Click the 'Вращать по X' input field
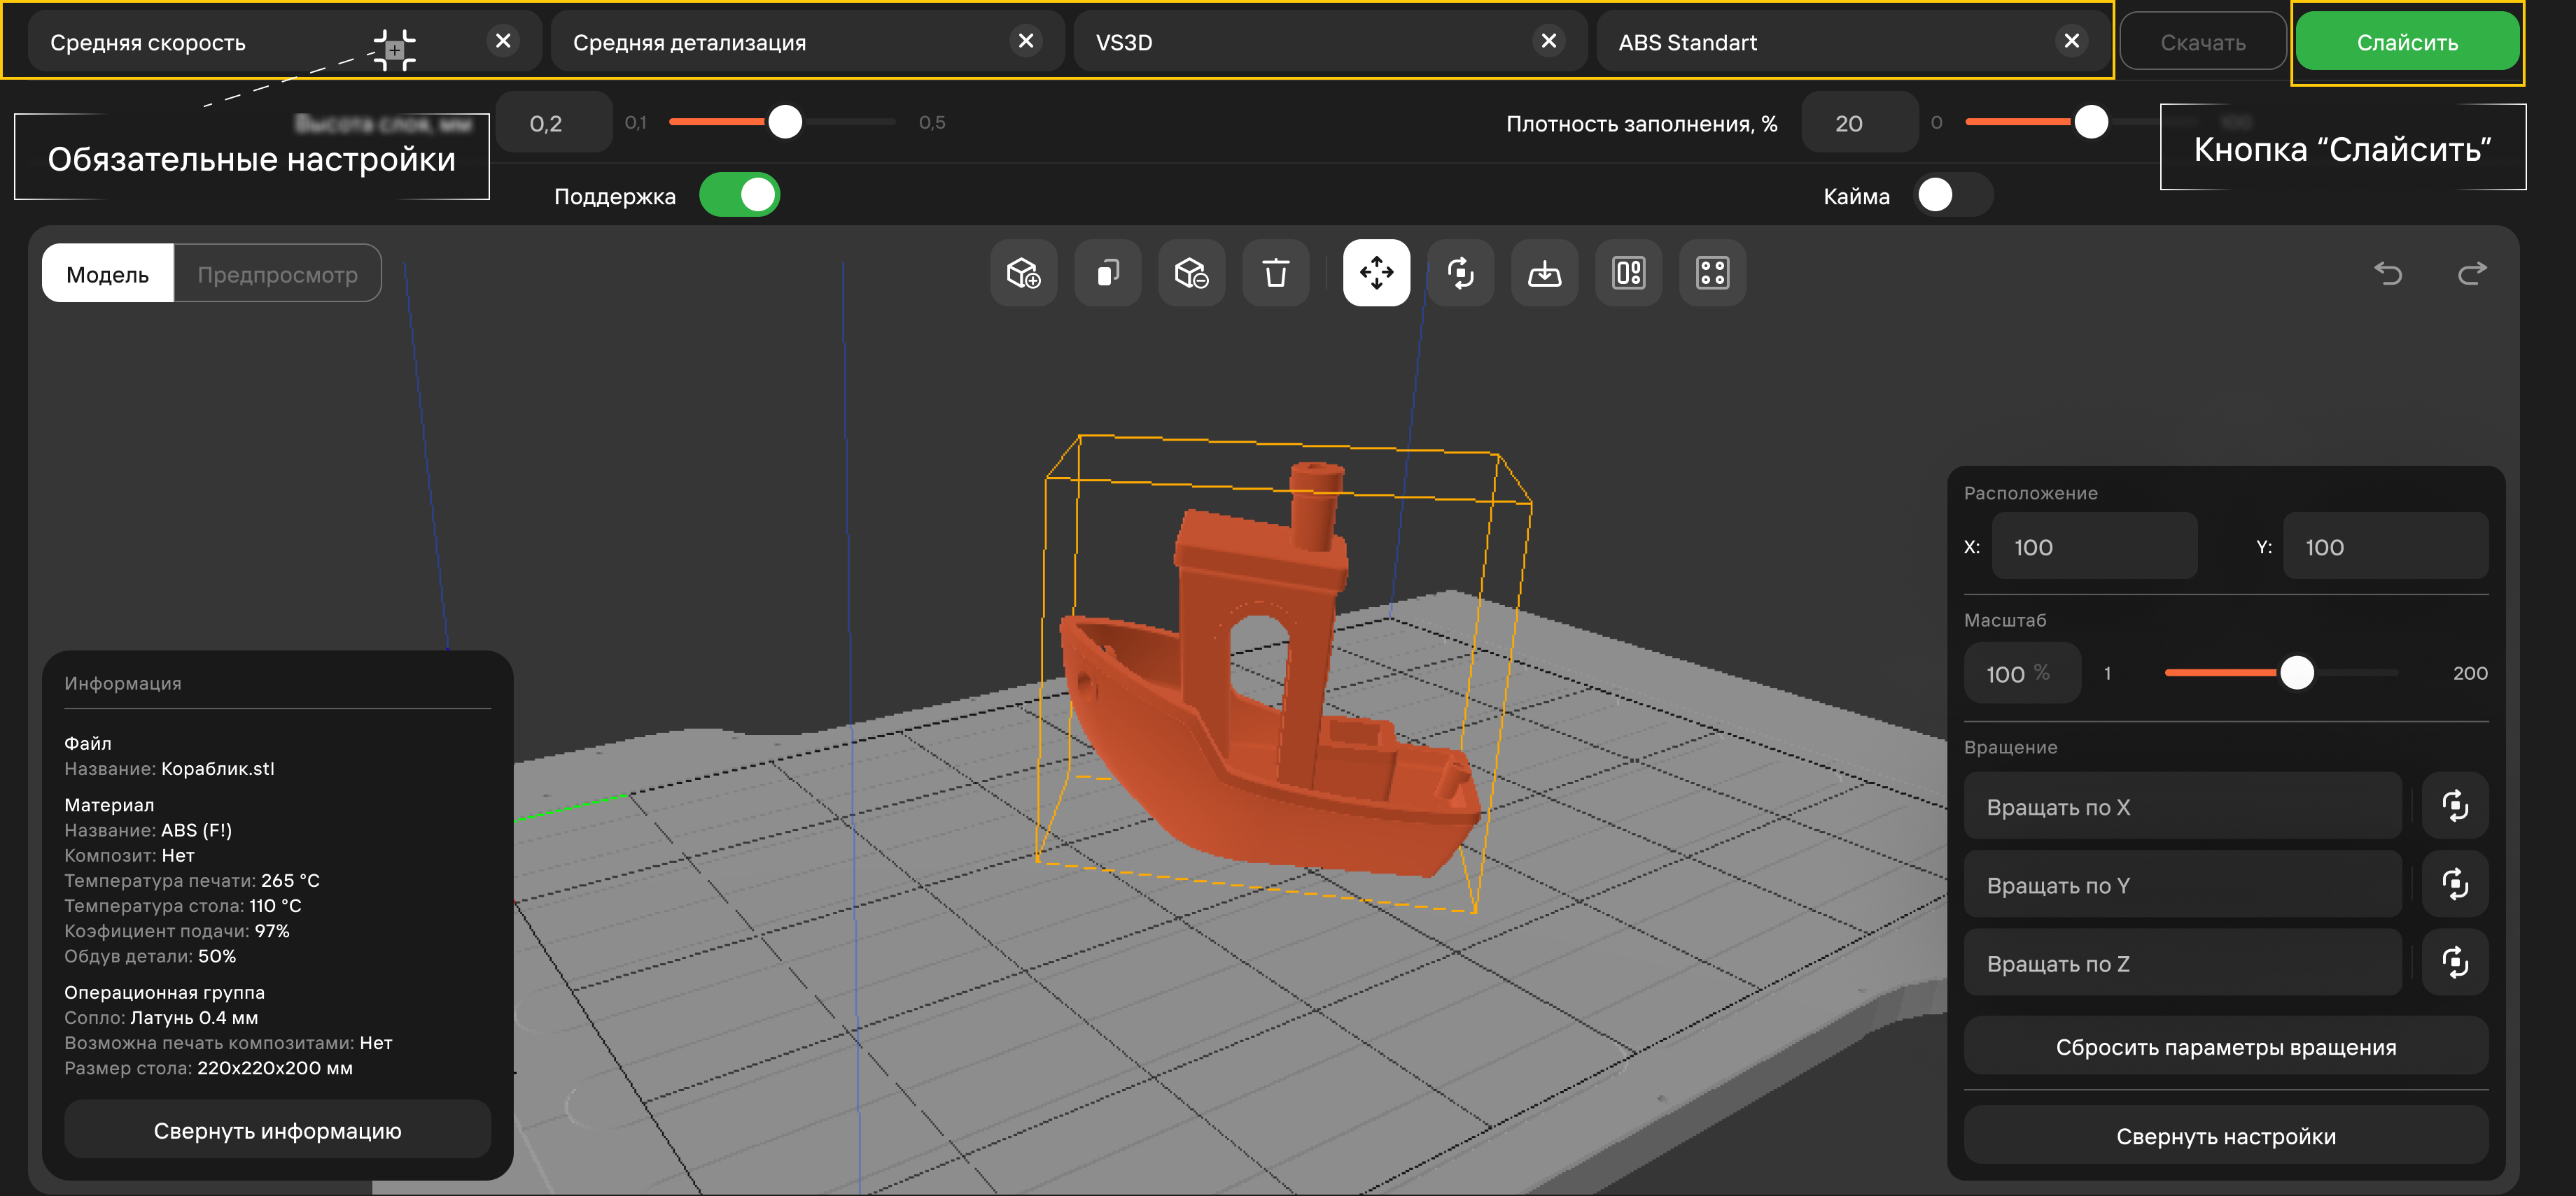 pos(2183,805)
